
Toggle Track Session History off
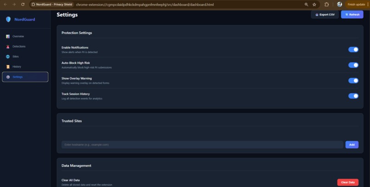[353, 96]
